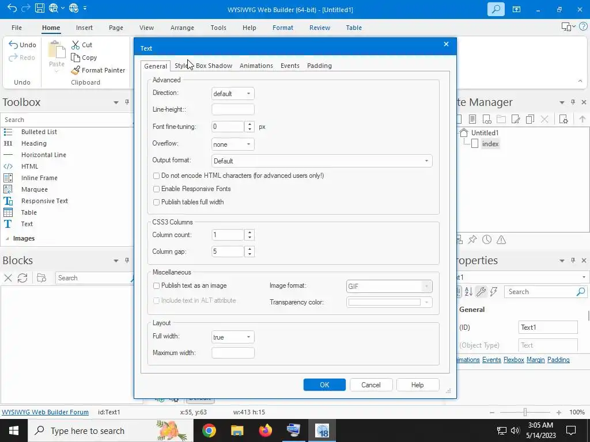Click the Publish globe icon in title bar
Screen dimensions: 590x442
click(74, 8)
